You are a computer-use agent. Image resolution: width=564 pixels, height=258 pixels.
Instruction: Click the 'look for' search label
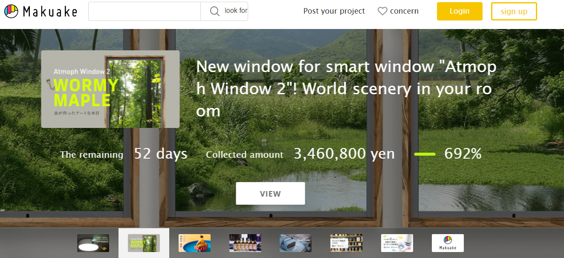click(x=236, y=11)
